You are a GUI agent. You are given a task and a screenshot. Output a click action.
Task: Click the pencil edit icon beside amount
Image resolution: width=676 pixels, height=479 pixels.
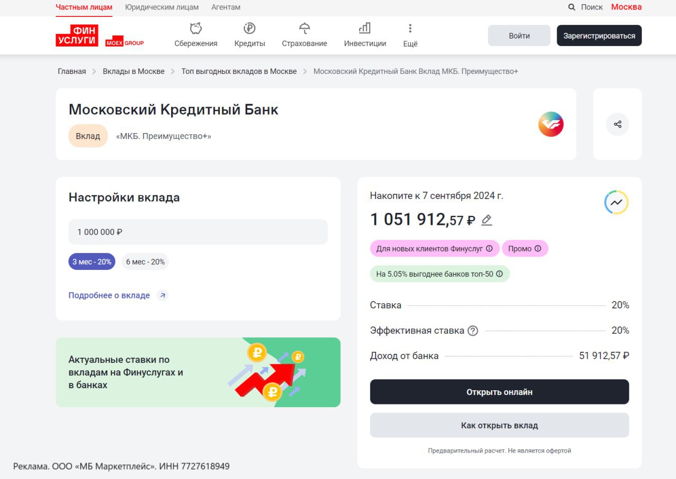point(486,220)
